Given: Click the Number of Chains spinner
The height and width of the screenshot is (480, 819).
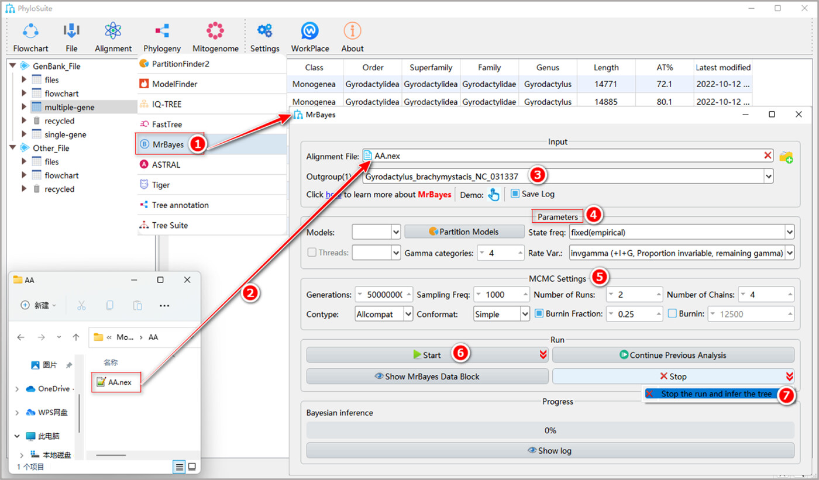Looking at the screenshot, I should 766,295.
